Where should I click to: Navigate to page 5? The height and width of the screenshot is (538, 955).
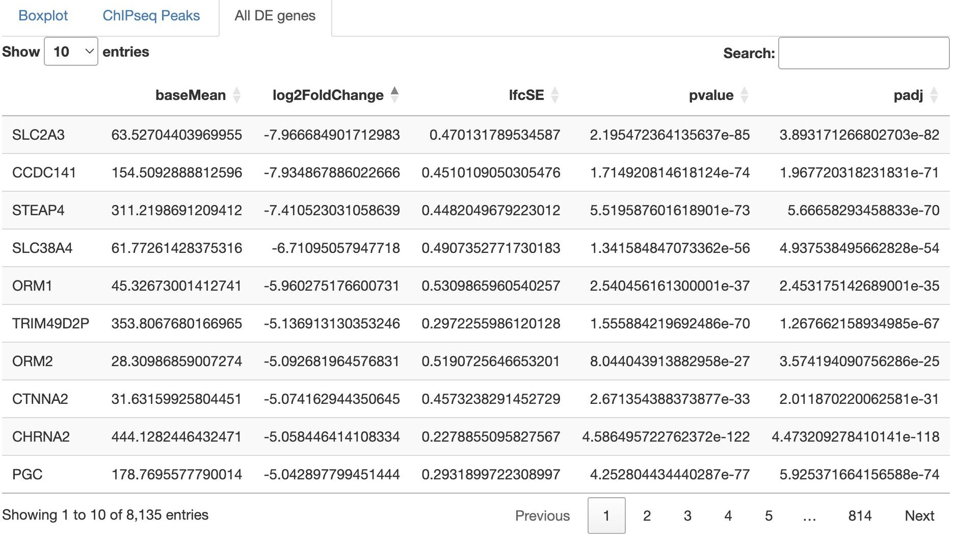coord(768,516)
